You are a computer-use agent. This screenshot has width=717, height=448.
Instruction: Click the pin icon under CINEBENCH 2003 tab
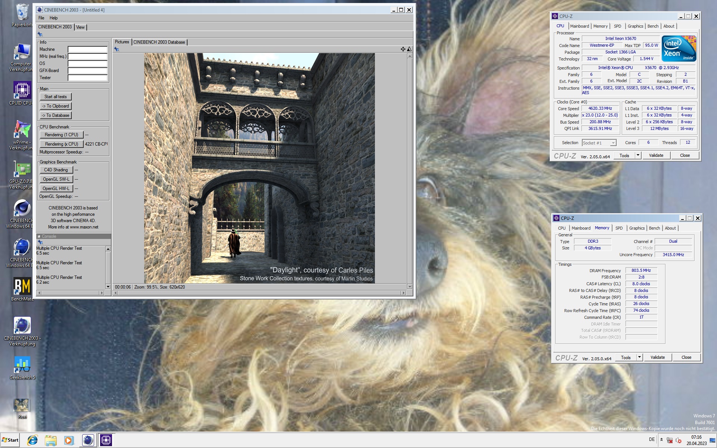pyautogui.click(x=40, y=34)
